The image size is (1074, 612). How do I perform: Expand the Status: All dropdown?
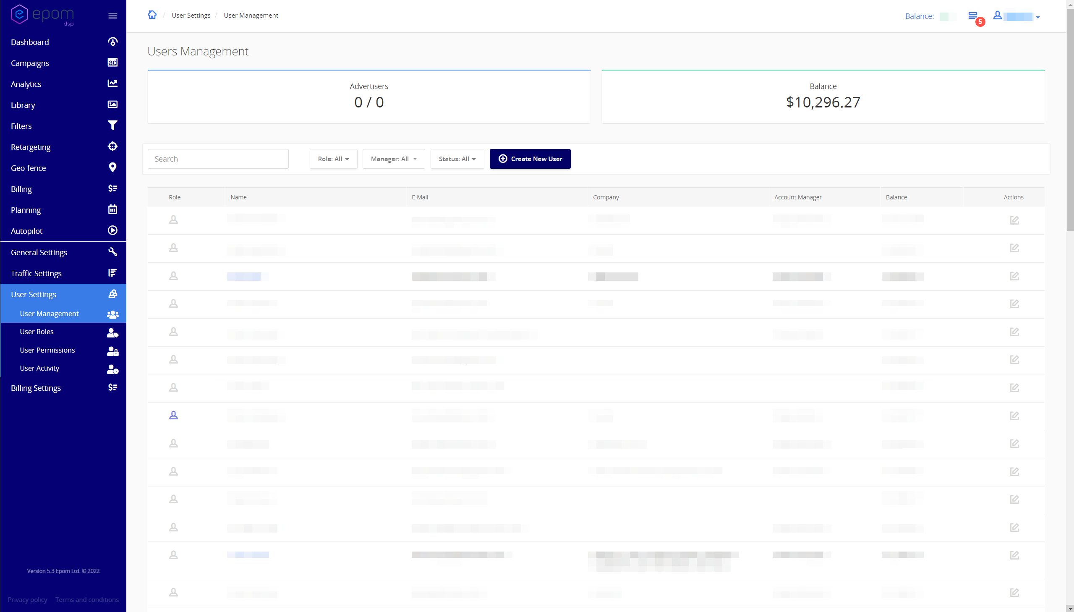click(457, 159)
